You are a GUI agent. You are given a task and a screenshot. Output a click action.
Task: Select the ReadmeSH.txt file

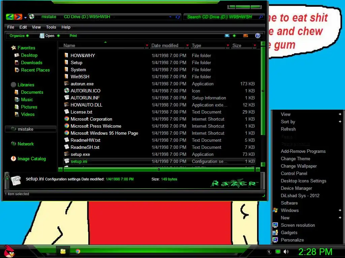pos(85,147)
